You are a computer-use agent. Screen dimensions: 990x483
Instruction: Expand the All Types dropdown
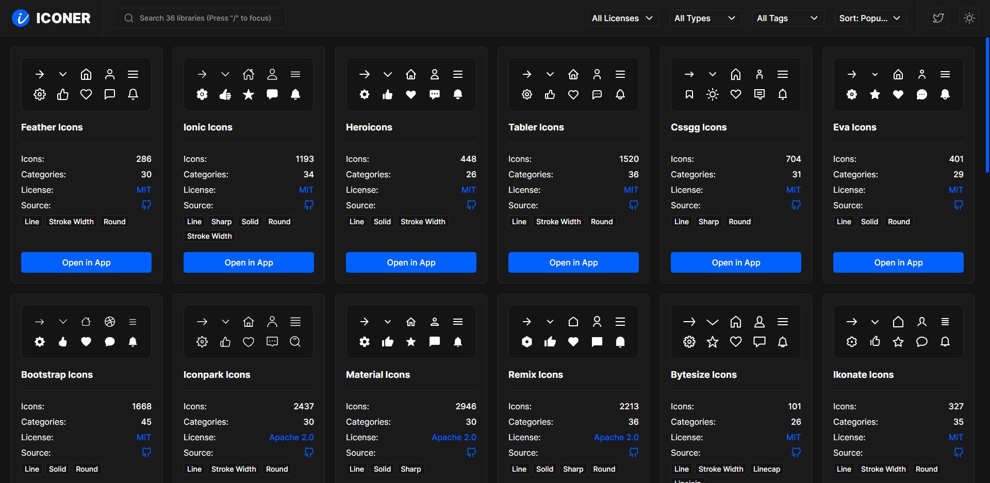point(705,18)
